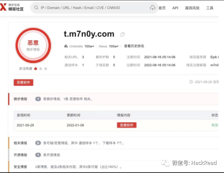Copy domain t.m7n0y.com with copy icon
The height and width of the screenshot is (173, 224).
(x=122, y=34)
